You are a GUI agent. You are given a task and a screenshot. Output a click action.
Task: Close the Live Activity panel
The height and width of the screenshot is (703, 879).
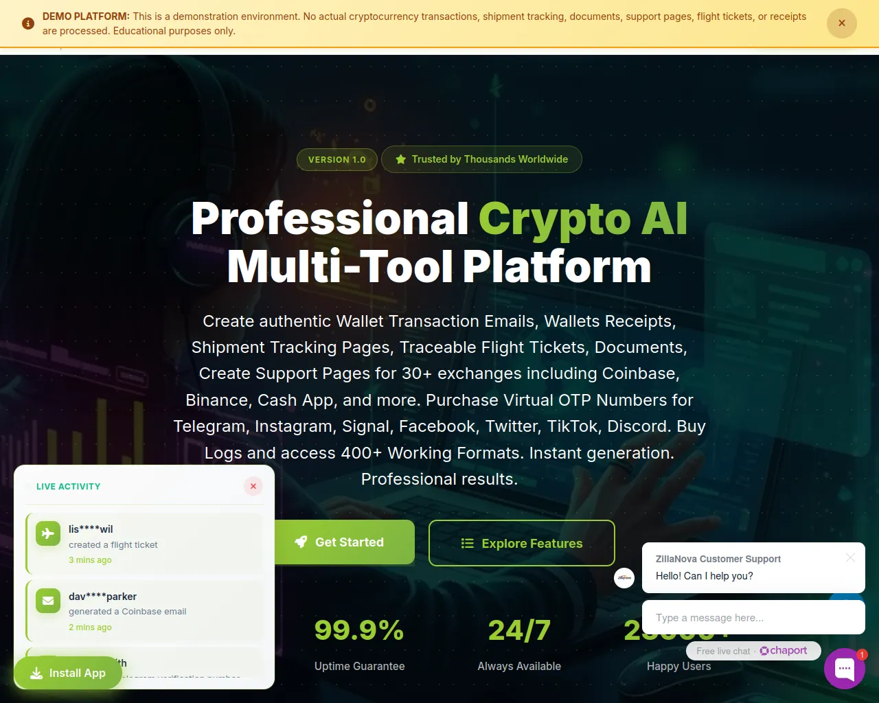[253, 486]
